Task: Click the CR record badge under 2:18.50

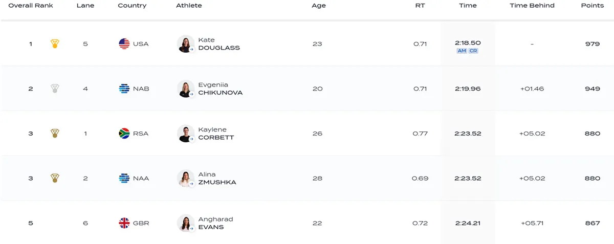Action: pos(473,51)
